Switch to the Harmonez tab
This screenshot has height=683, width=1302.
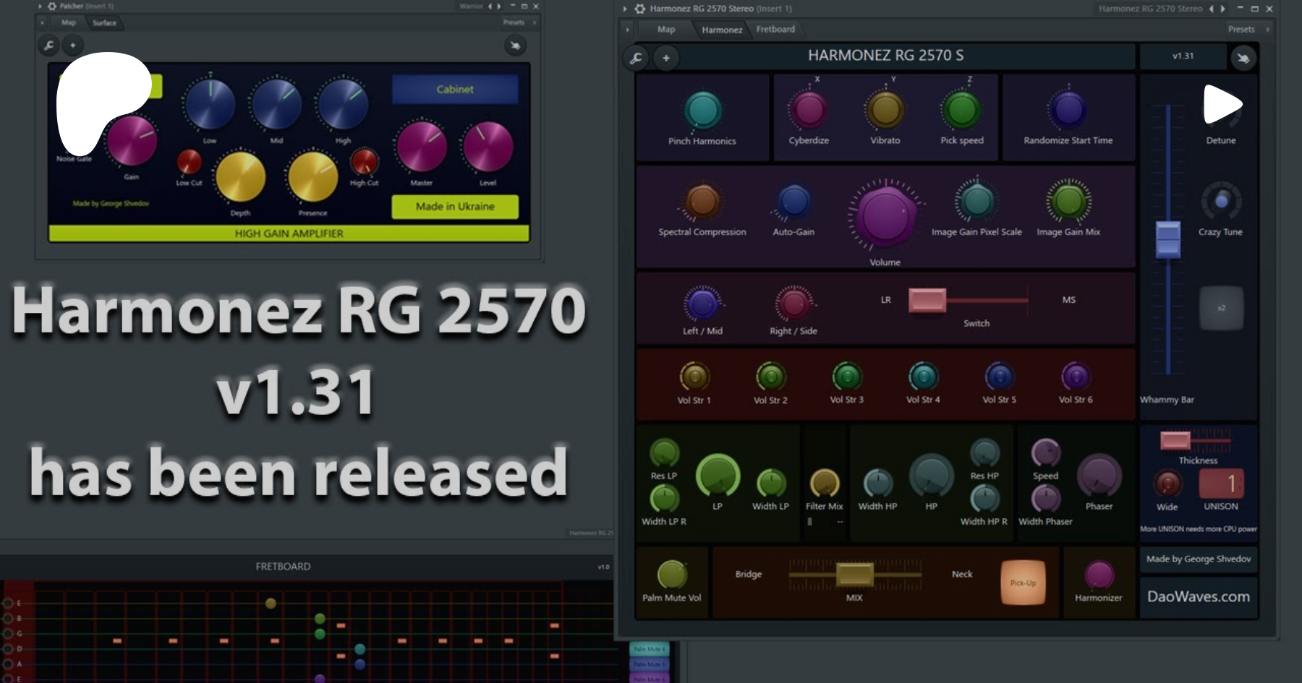click(722, 30)
